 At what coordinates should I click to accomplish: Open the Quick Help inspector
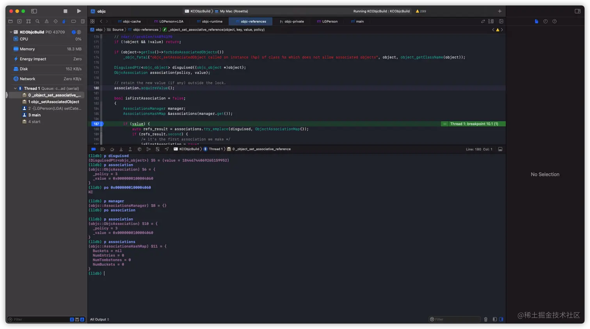click(554, 21)
